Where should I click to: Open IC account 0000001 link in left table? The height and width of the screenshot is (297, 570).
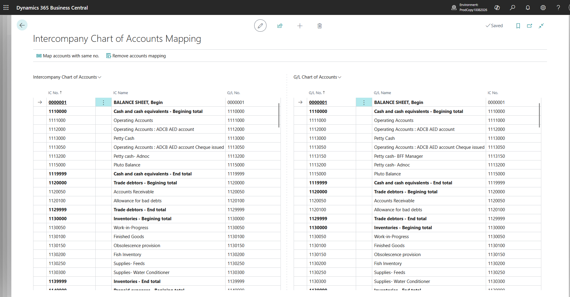pyautogui.click(x=58, y=102)
